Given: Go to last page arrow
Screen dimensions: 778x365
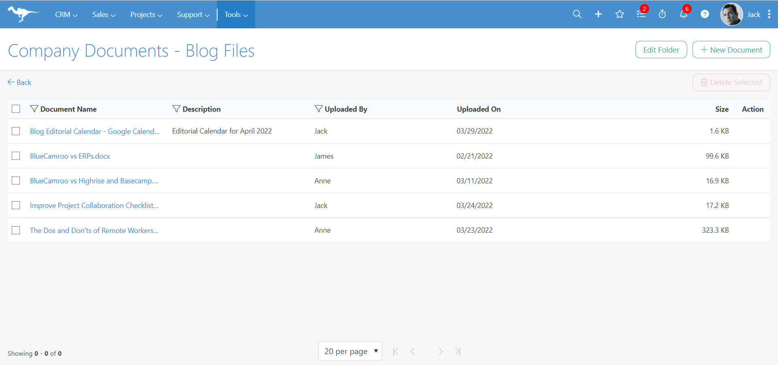Looking at the screenshot, I should tap(457, 351).
